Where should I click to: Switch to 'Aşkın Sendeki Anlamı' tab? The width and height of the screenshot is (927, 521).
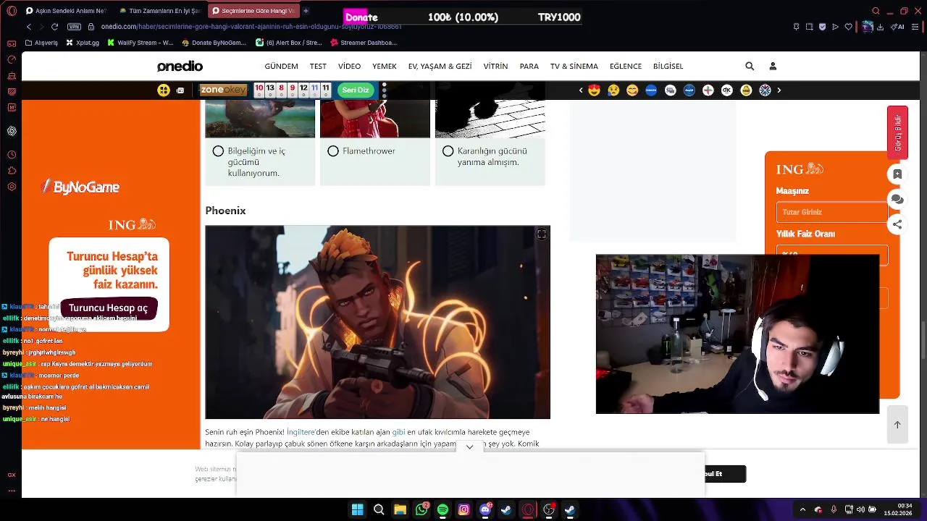point(65,11)
